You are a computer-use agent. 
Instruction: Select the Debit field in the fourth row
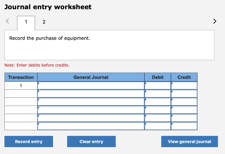(157, 110)
